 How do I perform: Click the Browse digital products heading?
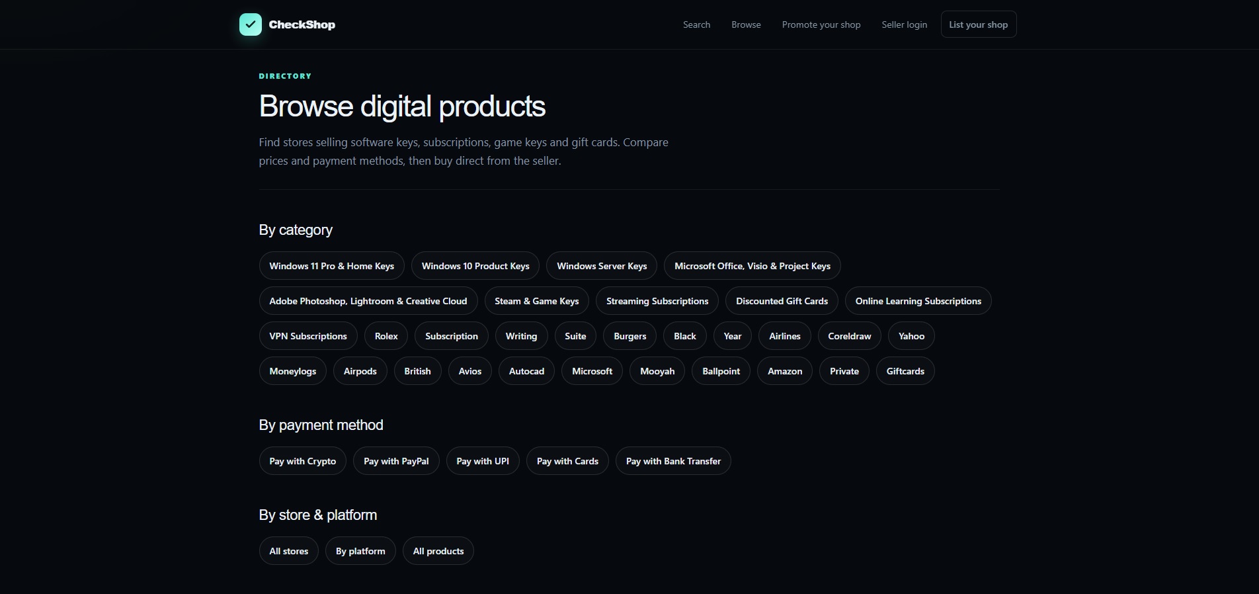point(402,106)
